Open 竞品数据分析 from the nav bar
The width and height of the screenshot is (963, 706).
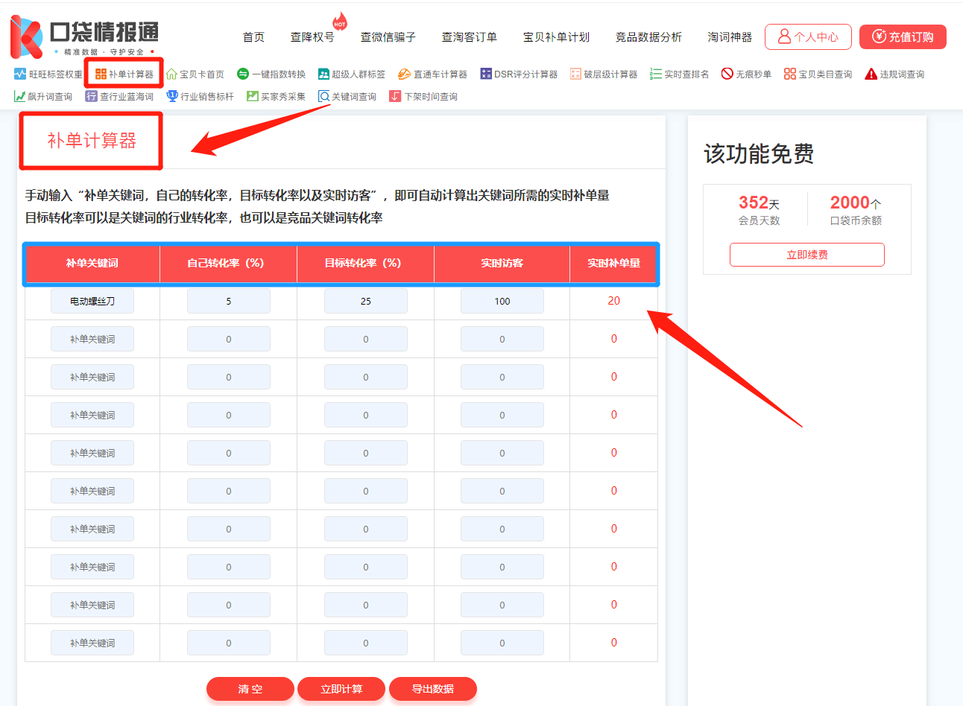[x=648, y=37]
